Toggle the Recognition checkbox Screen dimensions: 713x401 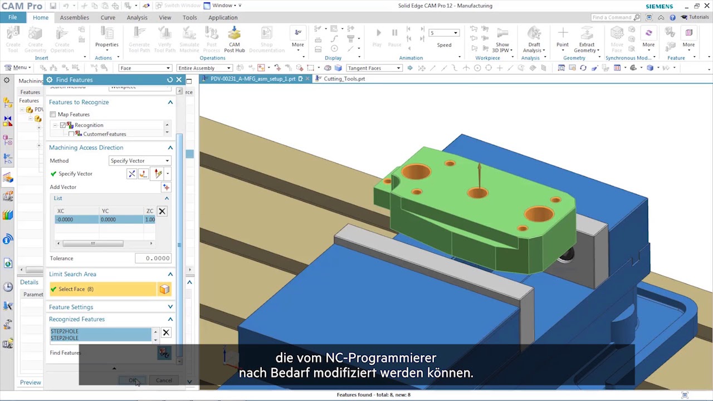pyautogui.click(x=63, y=125)
